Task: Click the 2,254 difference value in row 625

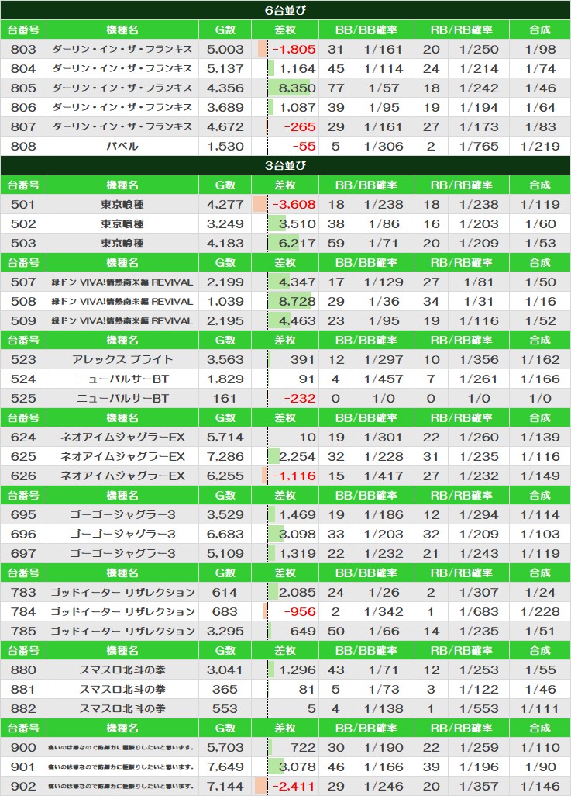Action: [x=298, y=456]
